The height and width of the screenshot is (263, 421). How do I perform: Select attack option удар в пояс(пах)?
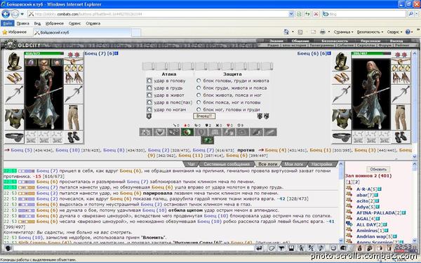149,102
